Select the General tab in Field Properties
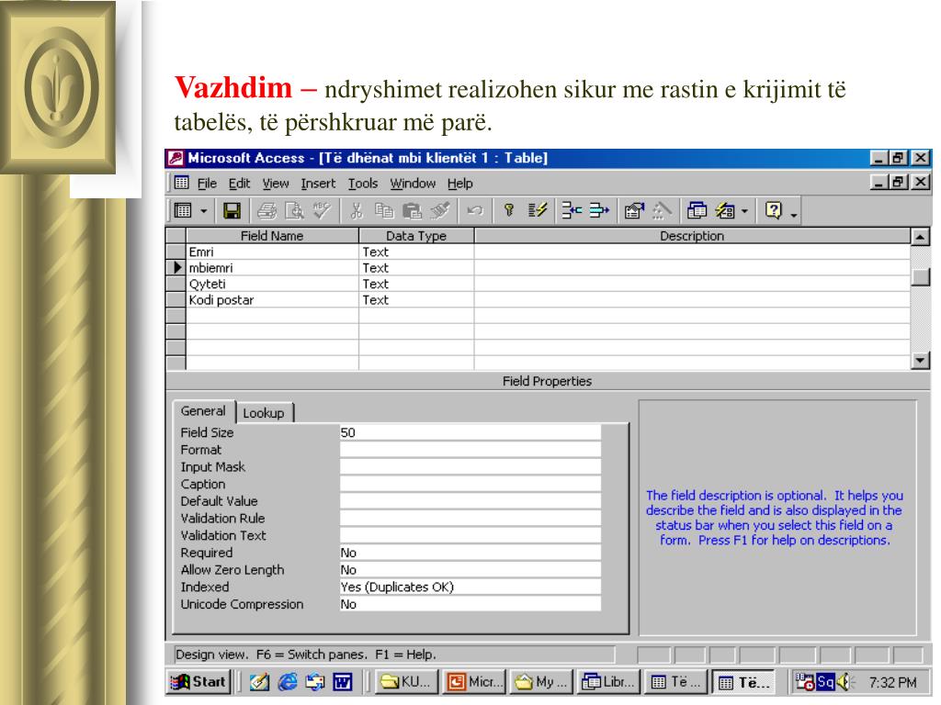The height and width of the screenshot is (705, 941). click(x=203, y=411)
